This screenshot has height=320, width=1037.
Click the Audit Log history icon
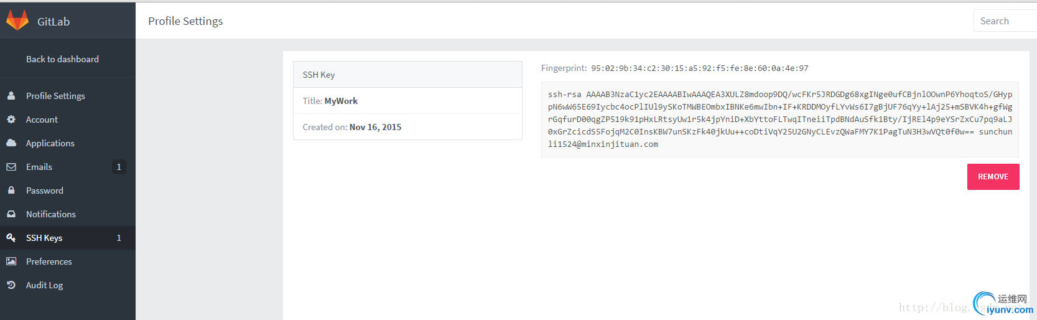pos(11,285)
